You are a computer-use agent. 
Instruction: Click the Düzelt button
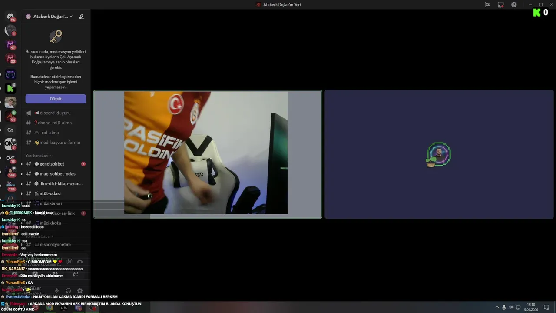coord(56,99)
